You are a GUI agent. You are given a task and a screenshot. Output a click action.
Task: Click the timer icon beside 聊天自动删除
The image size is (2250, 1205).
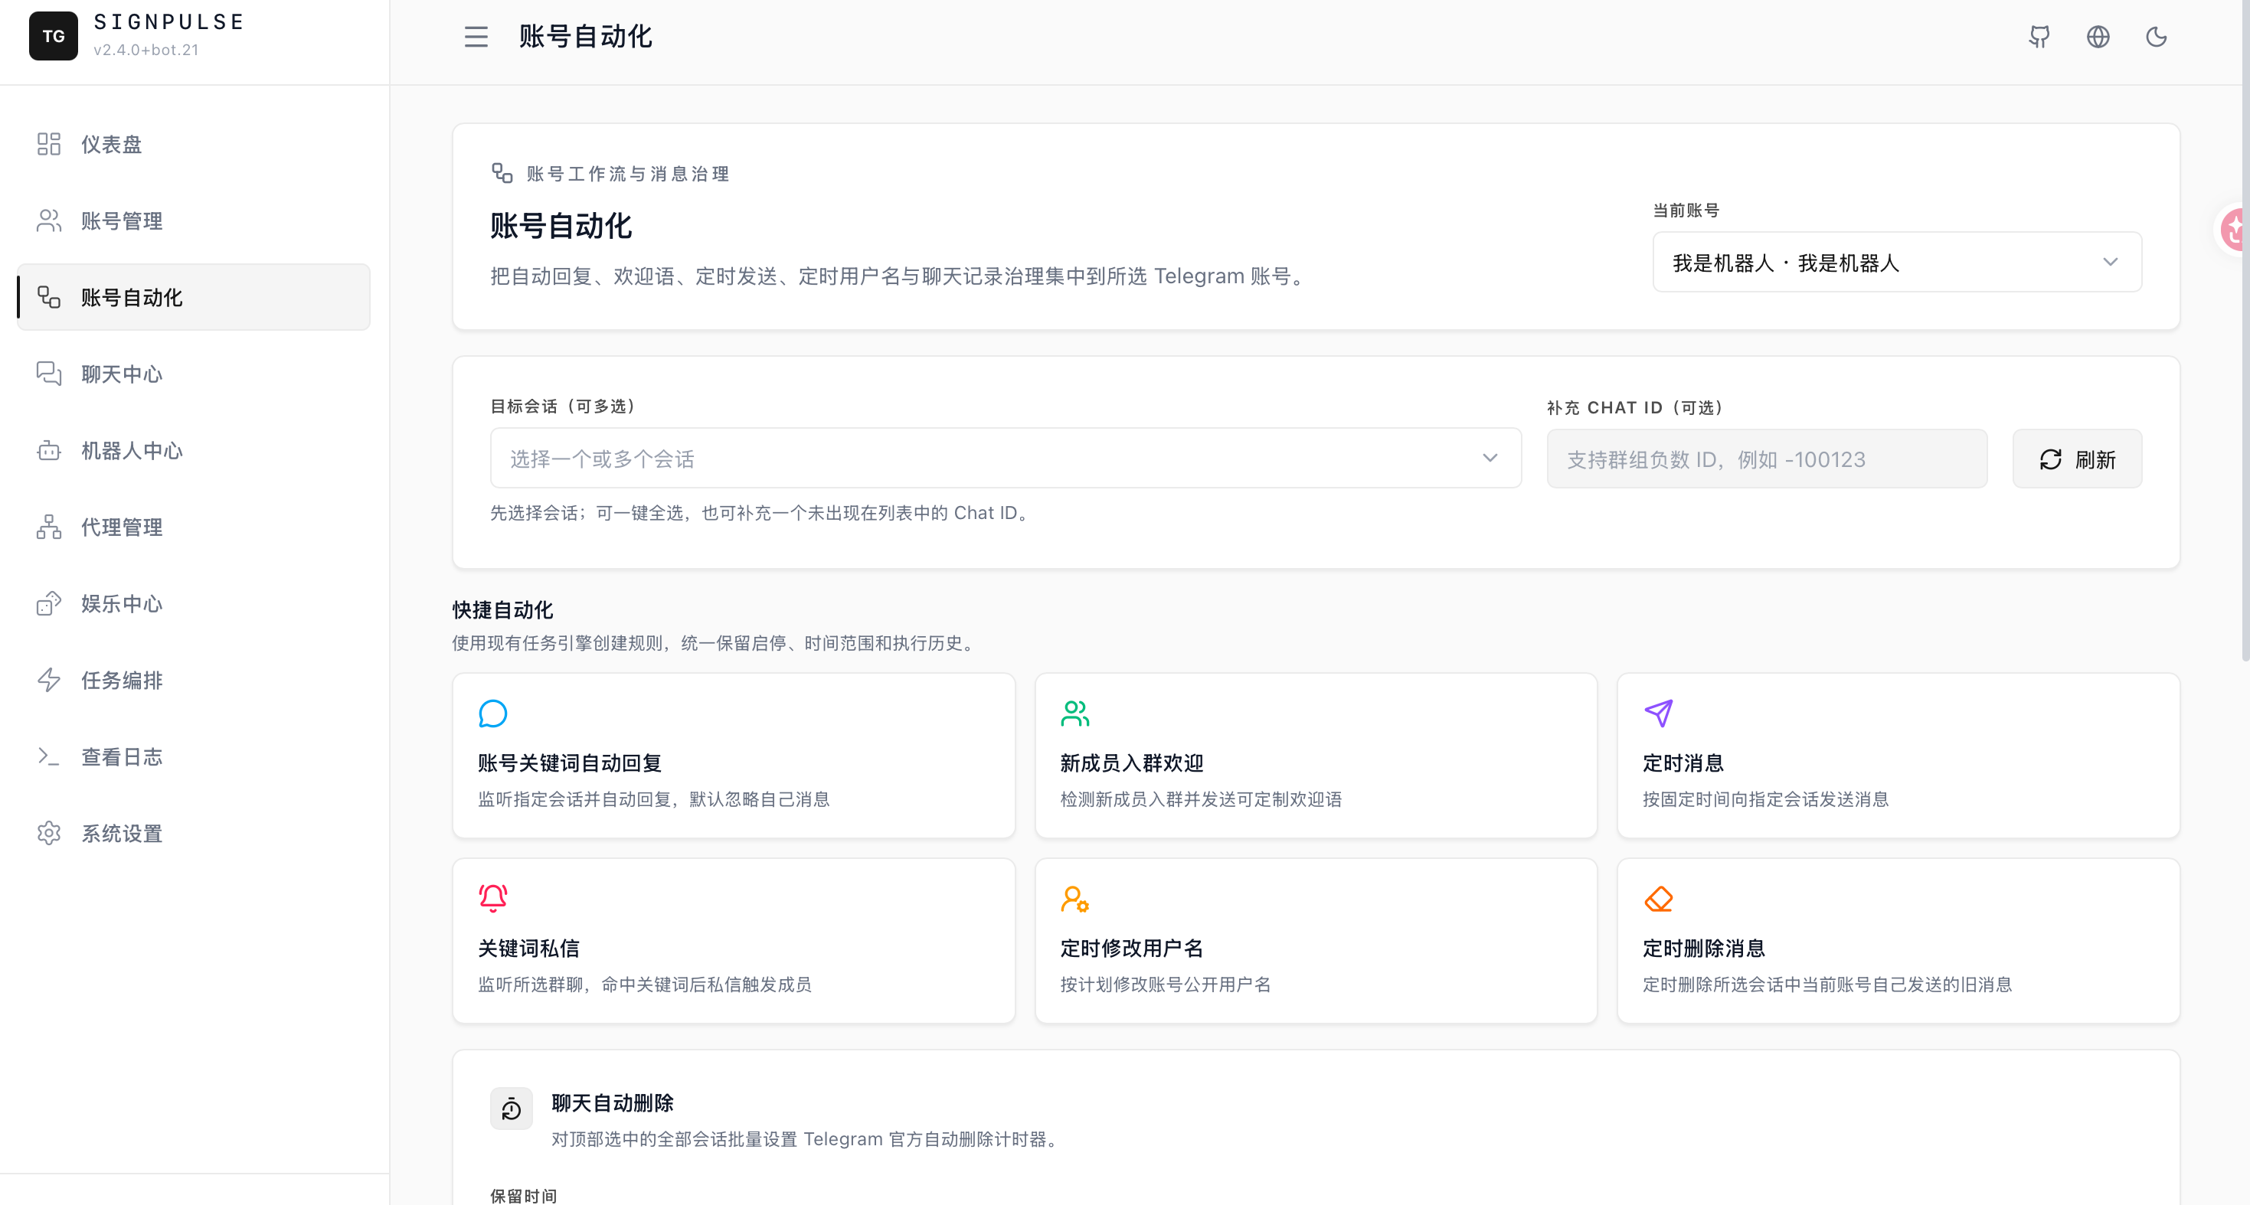(511, 1109)
